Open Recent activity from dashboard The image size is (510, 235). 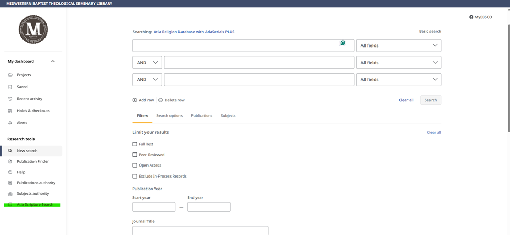[30, 99]
